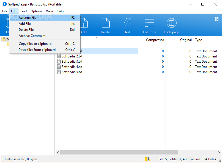Close the open Edit menu

14,11
